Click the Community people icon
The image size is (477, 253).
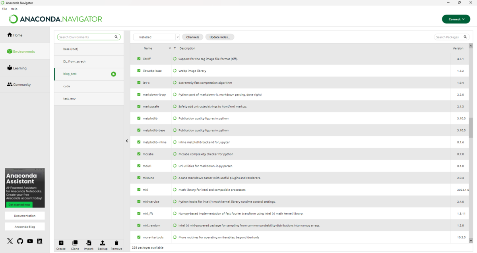pyautogui.click(x=10, y=84)
